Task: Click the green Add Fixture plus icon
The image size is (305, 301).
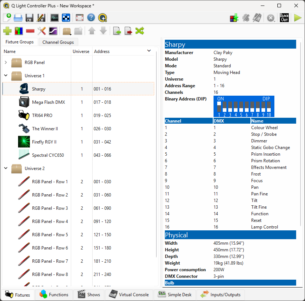Action: [7, 31]
